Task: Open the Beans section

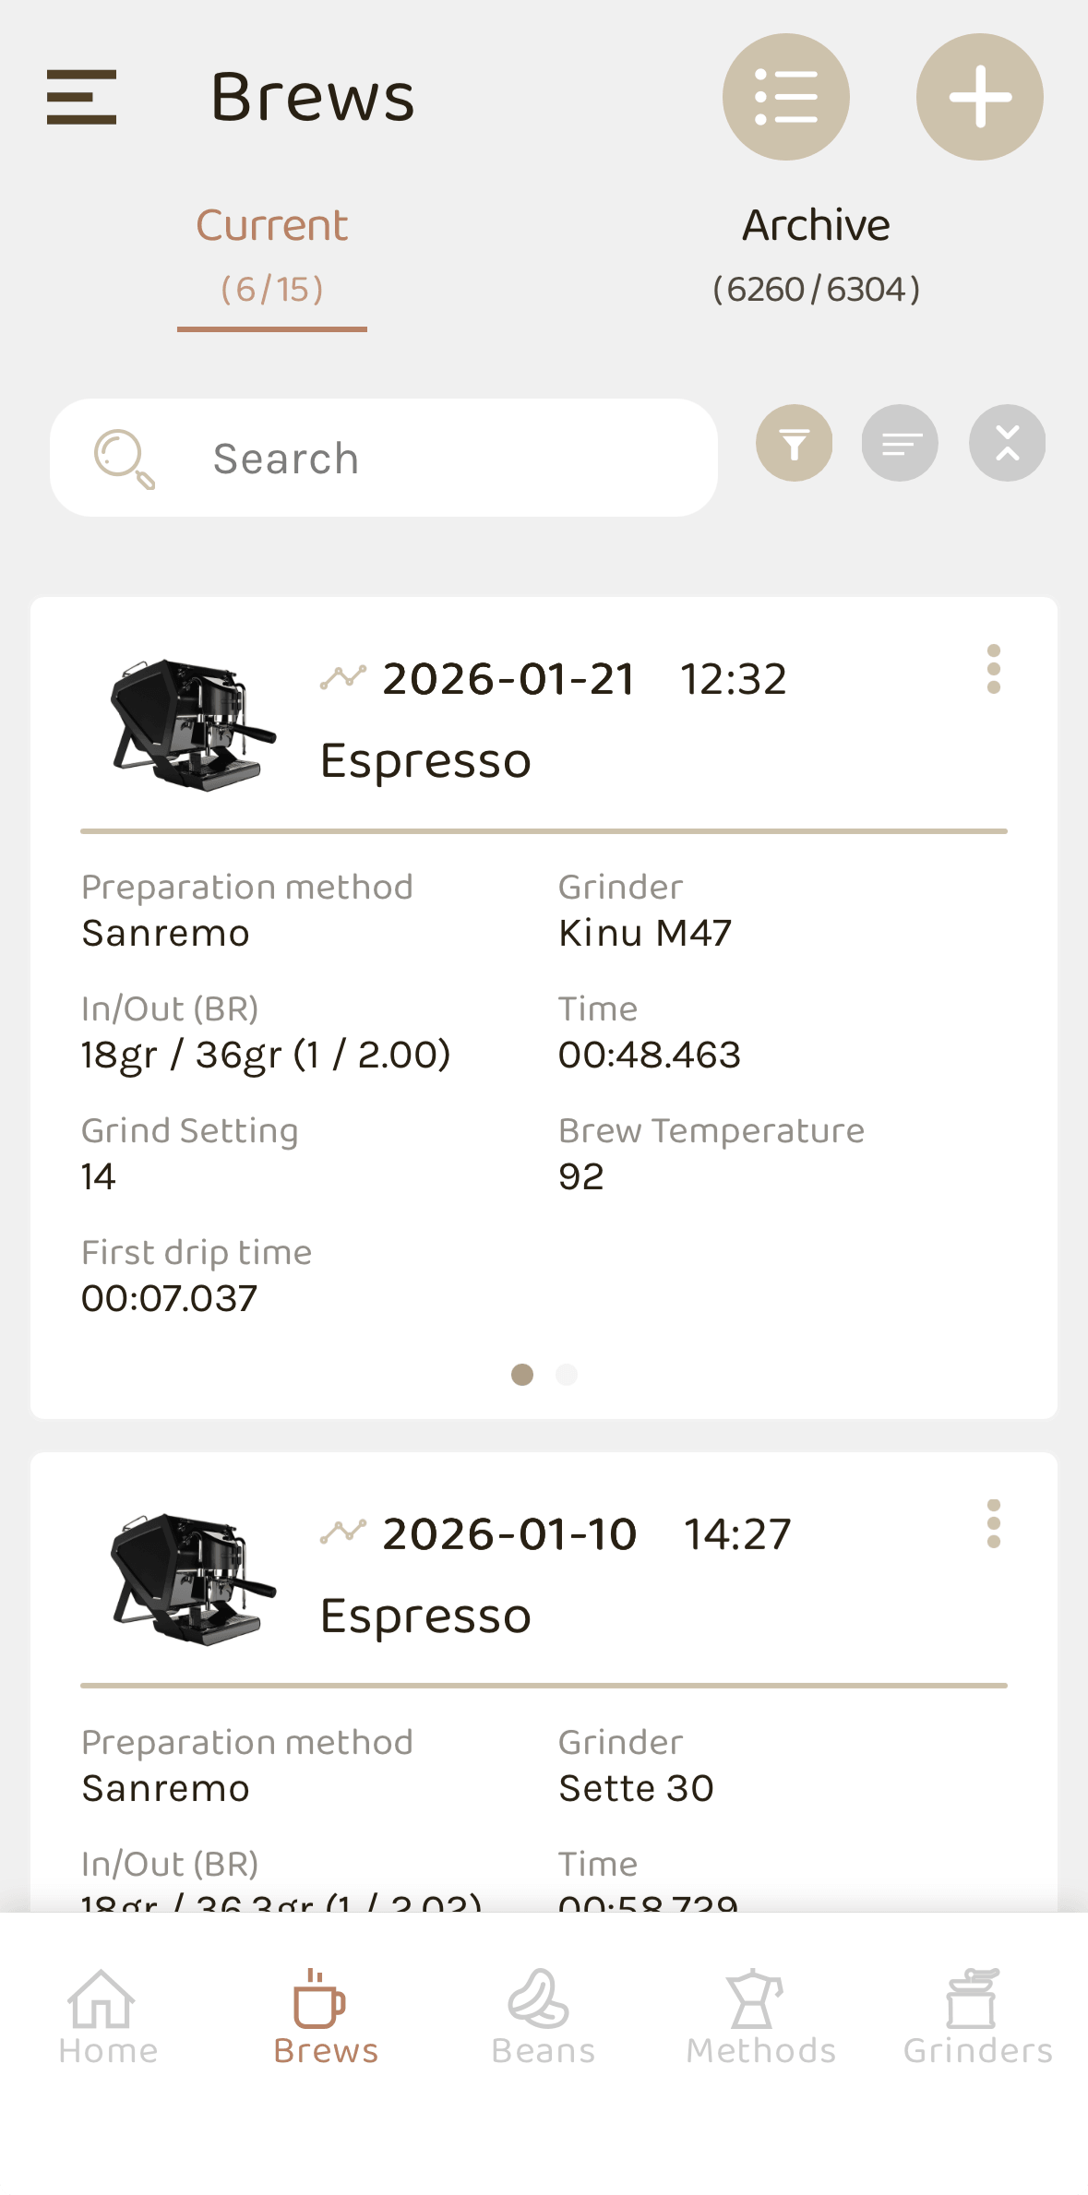Action: pos(543,2018)
